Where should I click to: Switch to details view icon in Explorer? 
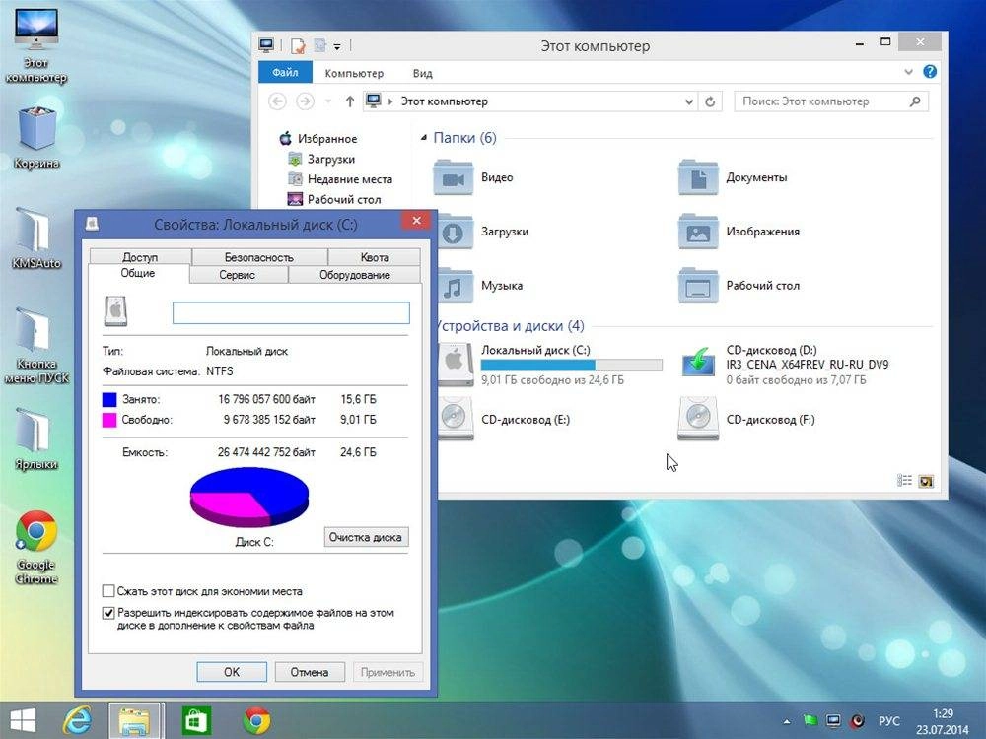pos(904,481)
